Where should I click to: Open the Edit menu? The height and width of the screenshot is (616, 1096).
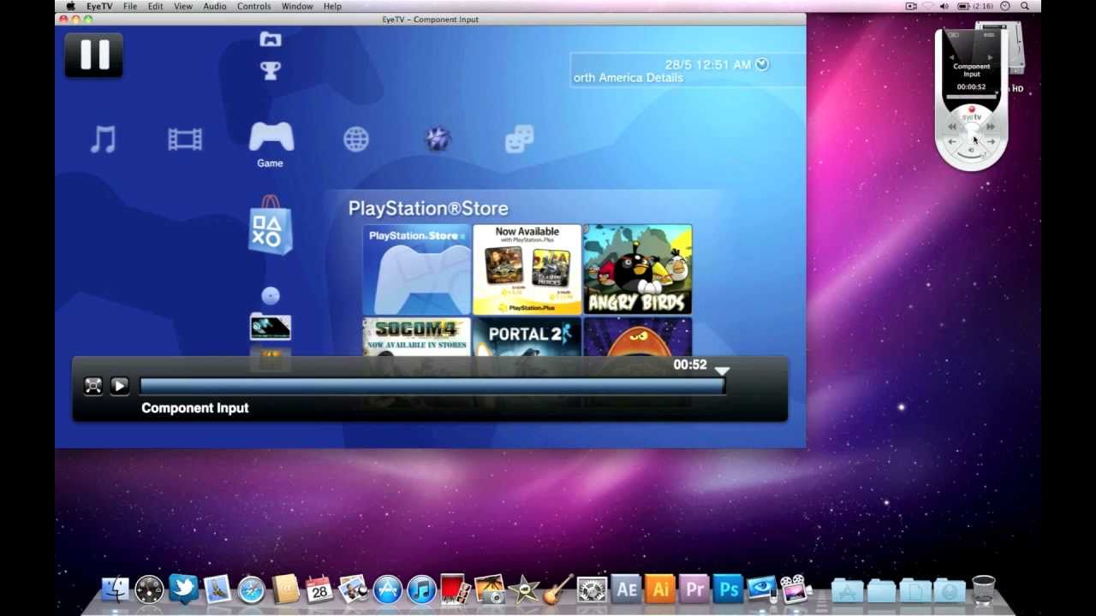coord(155,6)
